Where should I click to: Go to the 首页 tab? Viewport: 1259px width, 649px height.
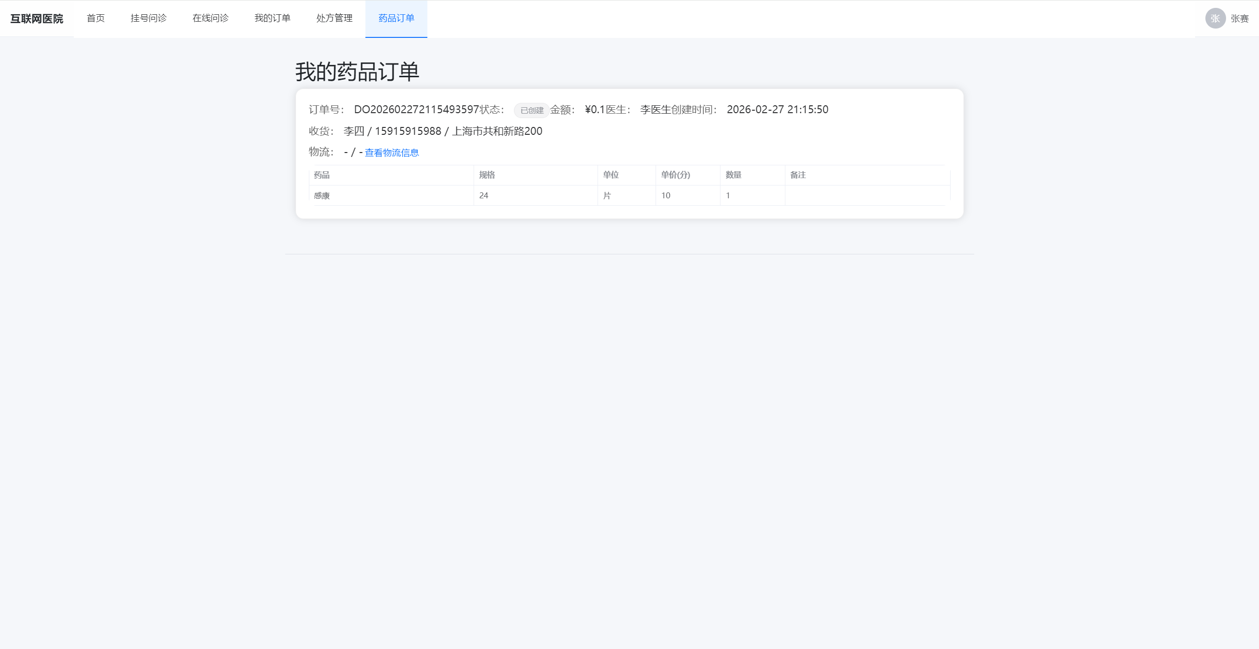95,18
